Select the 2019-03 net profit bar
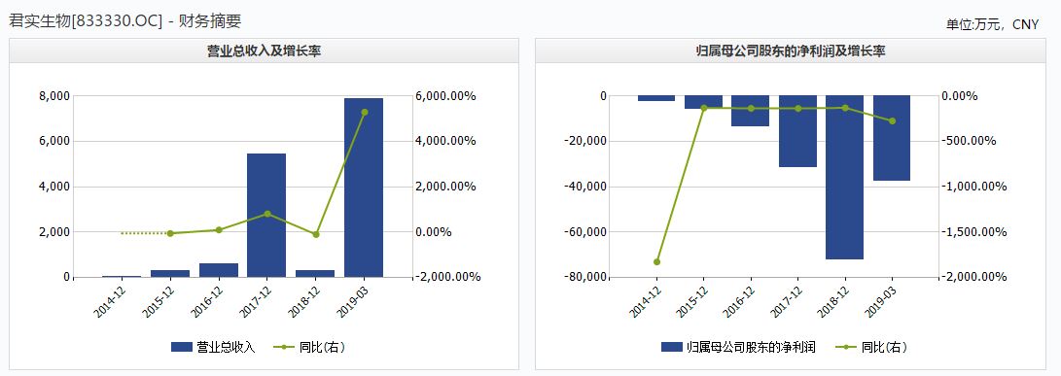 coord(892,138)
